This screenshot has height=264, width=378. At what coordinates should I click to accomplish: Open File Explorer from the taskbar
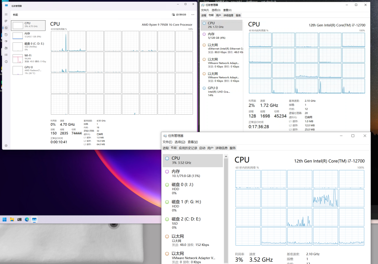tap(12, 219)
